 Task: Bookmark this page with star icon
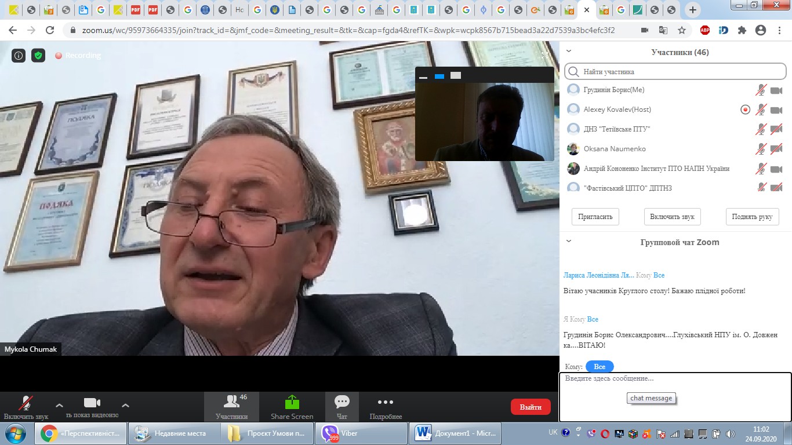tap(682, 30)
